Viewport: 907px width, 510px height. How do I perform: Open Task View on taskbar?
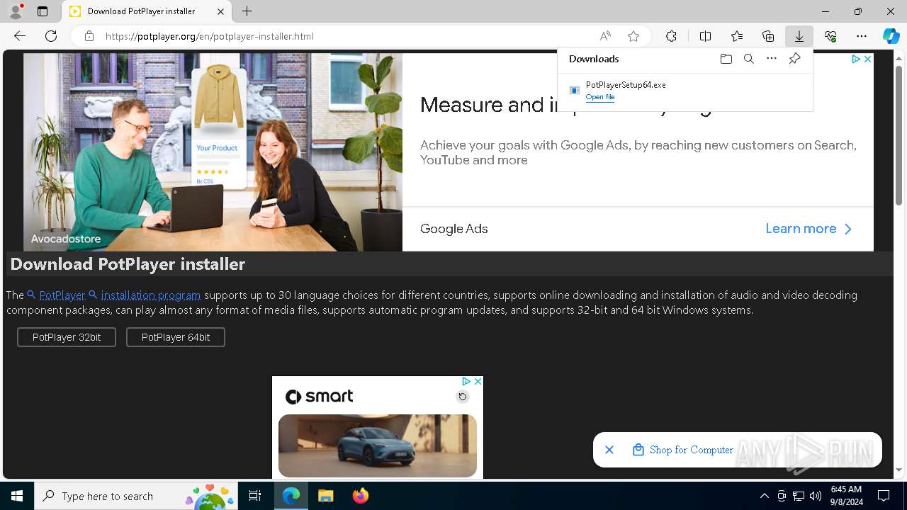tap(255, 496)
